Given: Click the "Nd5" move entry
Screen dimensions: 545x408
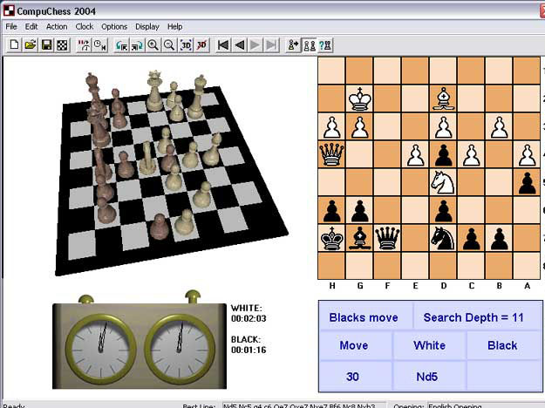Looking at the screenshot, I should (429, 376).
